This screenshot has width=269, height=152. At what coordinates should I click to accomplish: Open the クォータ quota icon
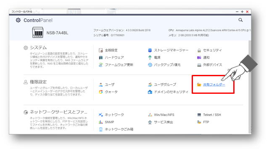point(101,92)
